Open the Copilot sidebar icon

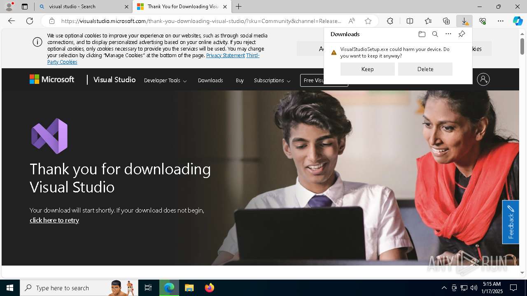coord(518,21)
